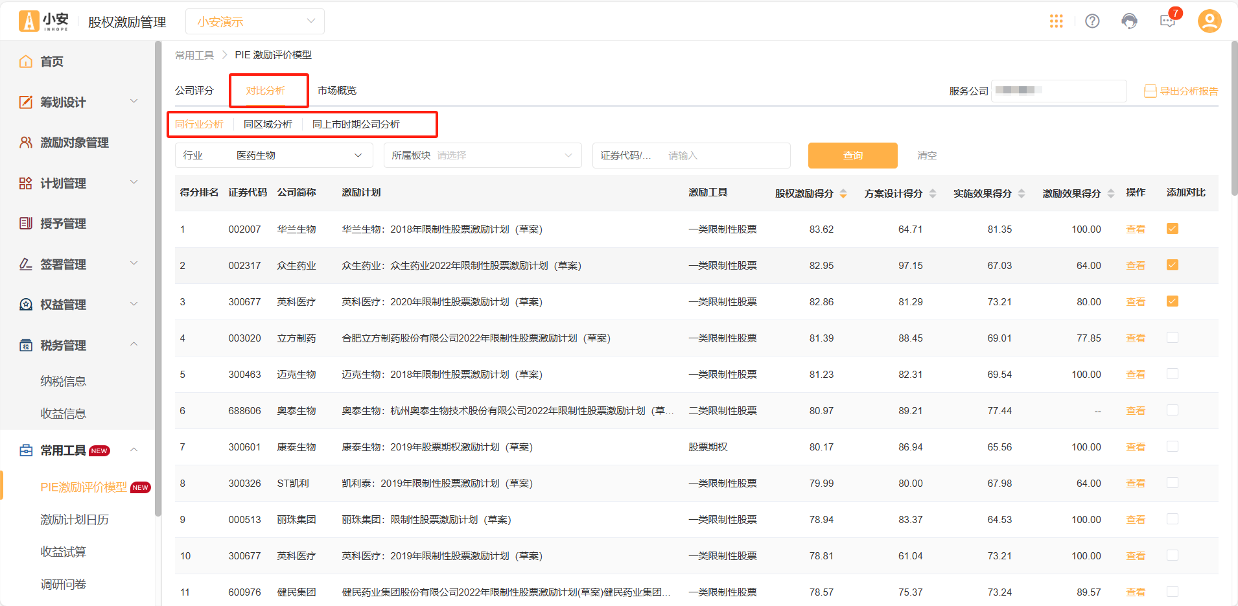Click the 筹划设计 pencil icon
This screenshot has width=1238, height=606.
(x=26, y=102)
